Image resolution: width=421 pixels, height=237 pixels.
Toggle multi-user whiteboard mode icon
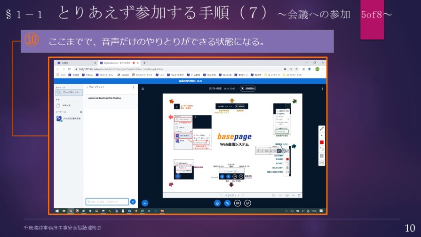coord(322,163)
